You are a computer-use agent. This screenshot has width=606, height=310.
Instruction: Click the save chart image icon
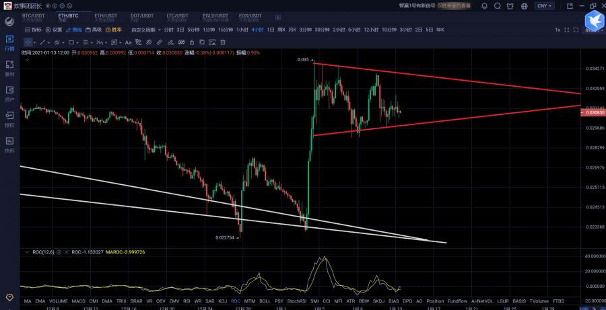212,42
